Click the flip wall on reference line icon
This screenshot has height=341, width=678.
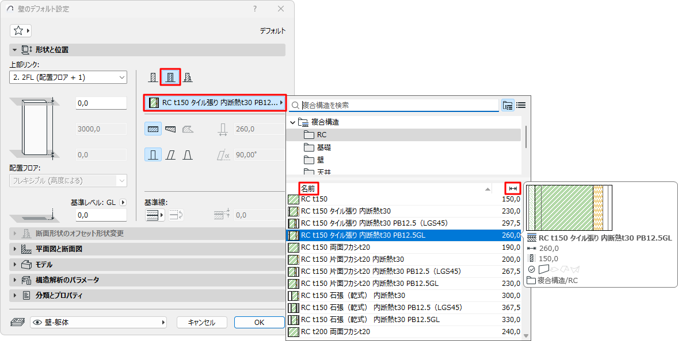175,215
